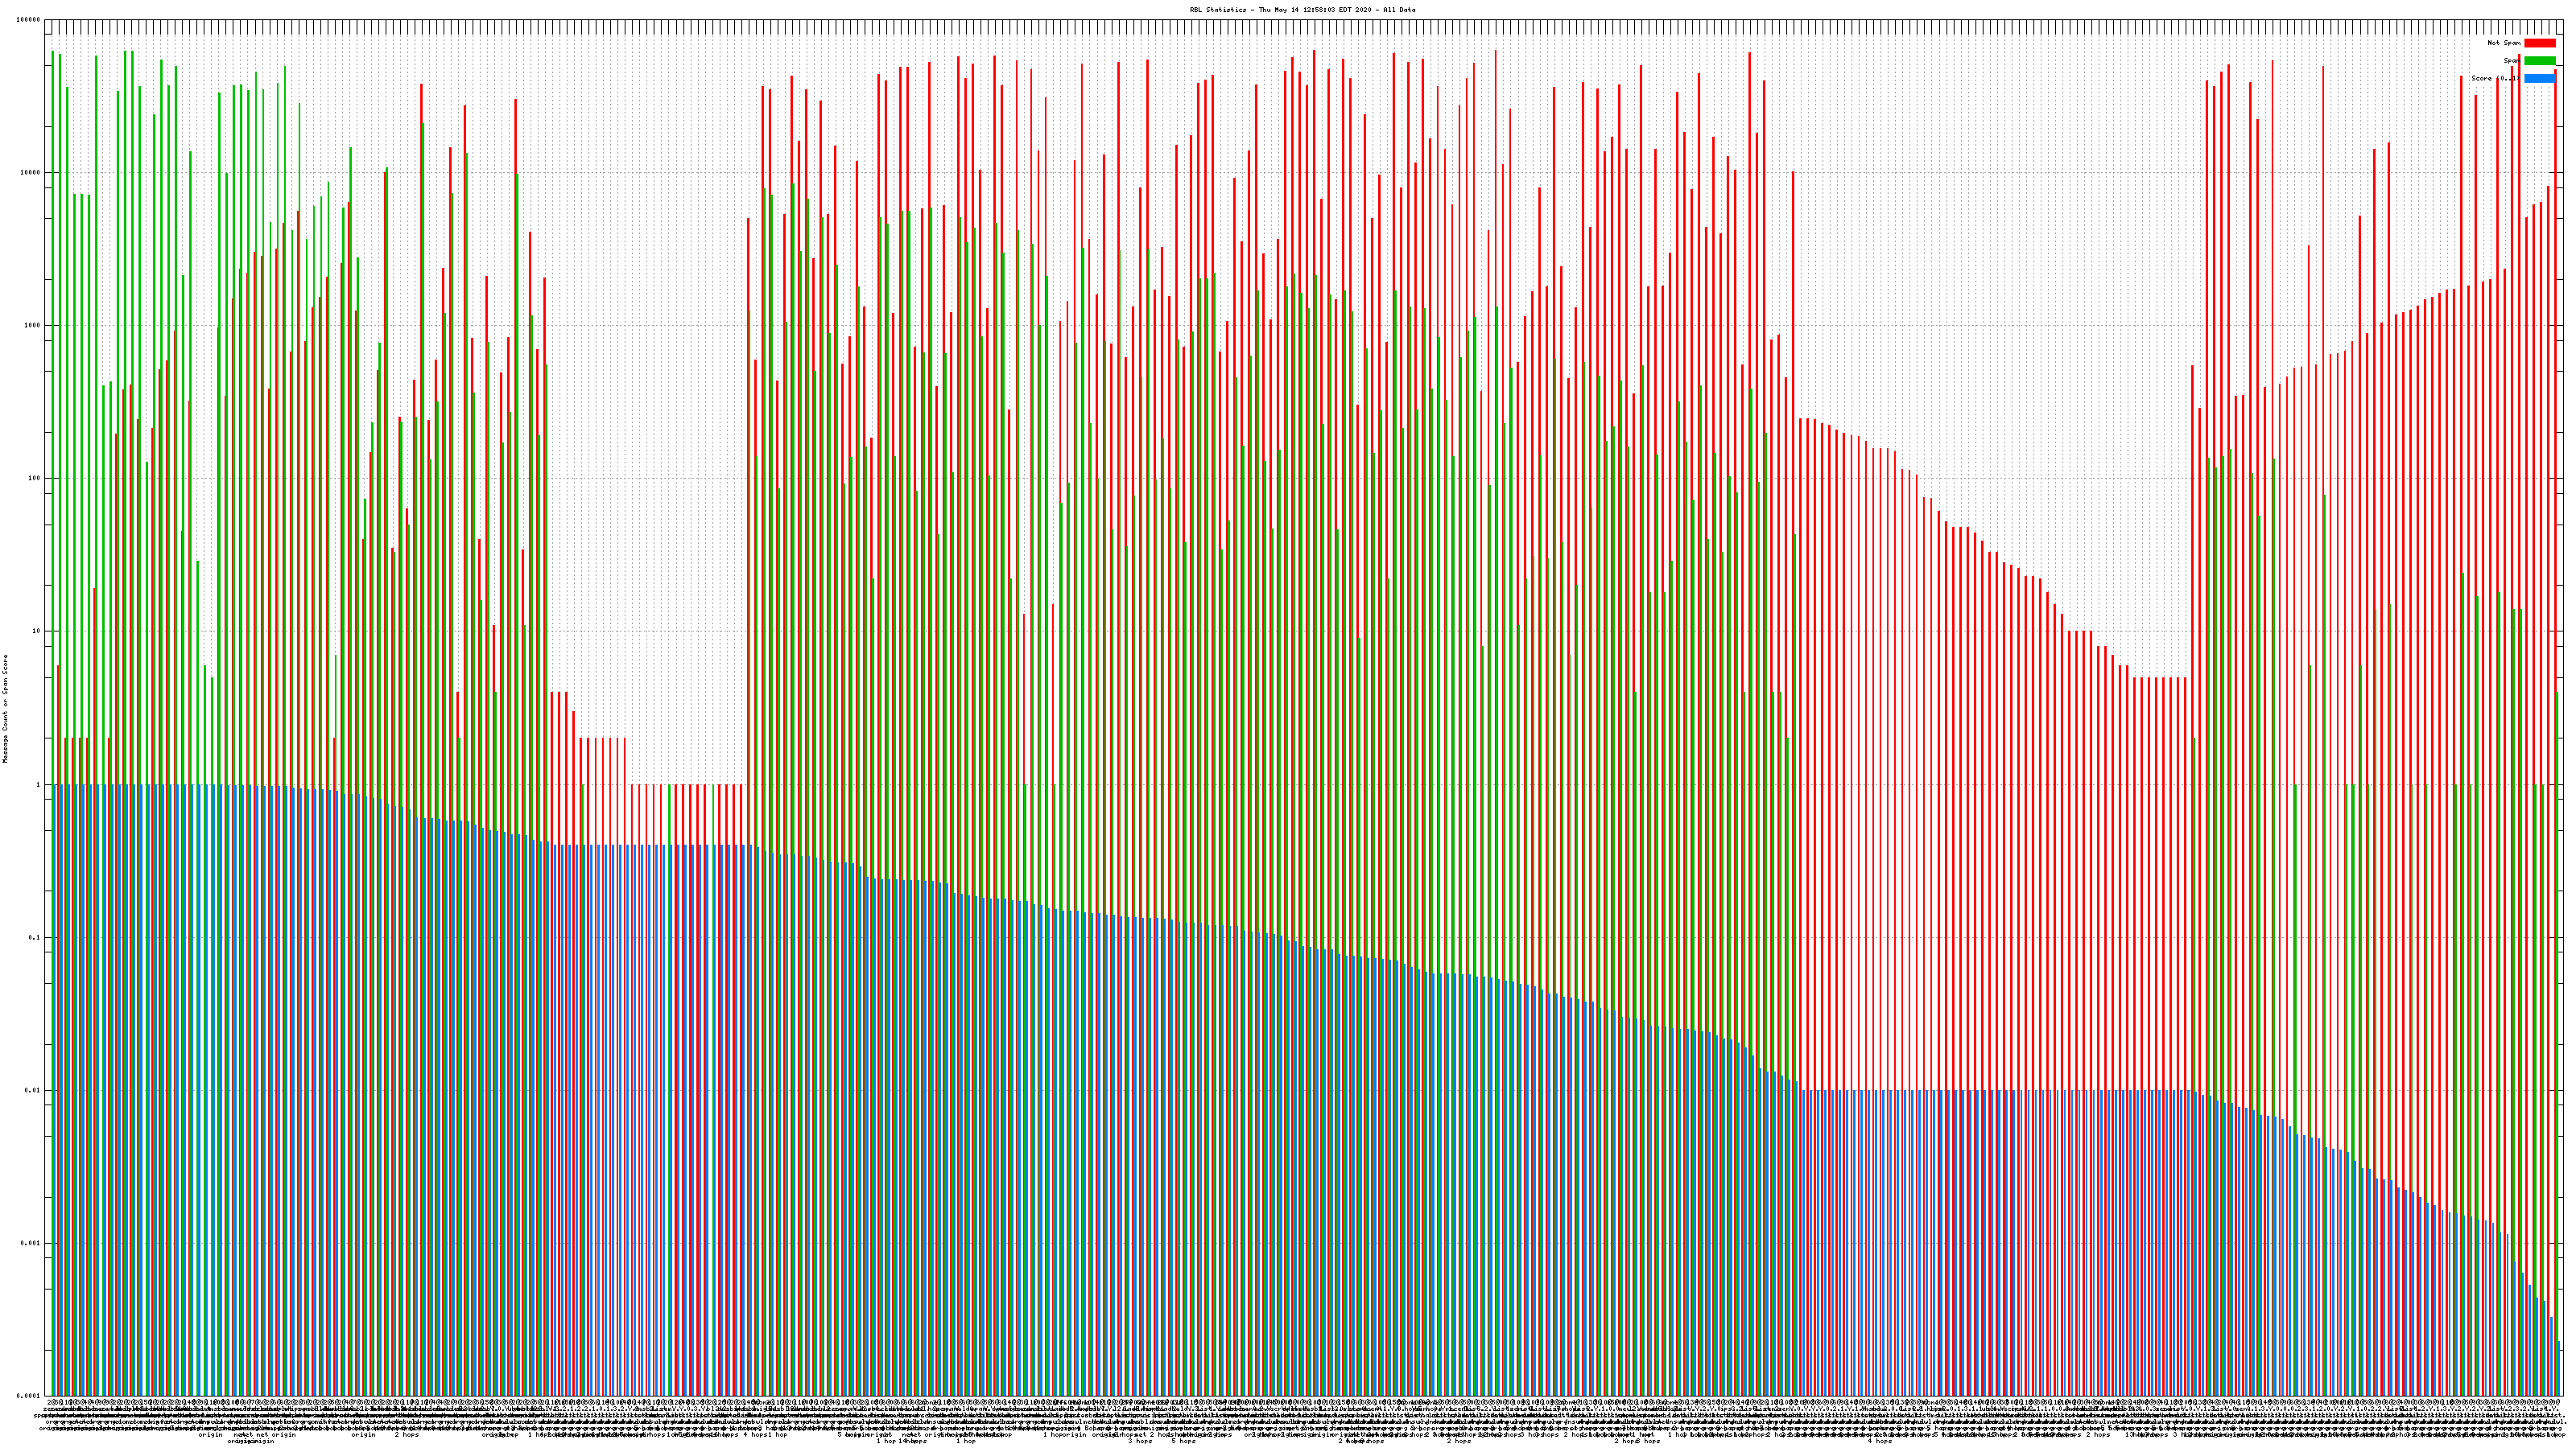Click the 0.001 Y-axis tick label
Viewport: 2576px width, 1448px height.
point(31,1243)
